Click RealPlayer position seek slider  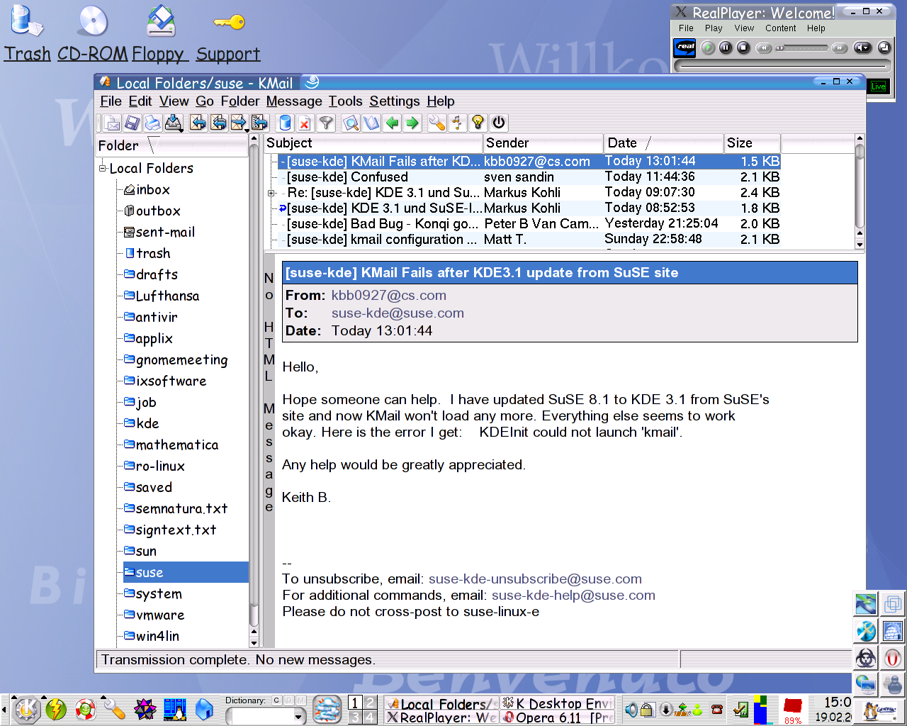tap(801, 48)
